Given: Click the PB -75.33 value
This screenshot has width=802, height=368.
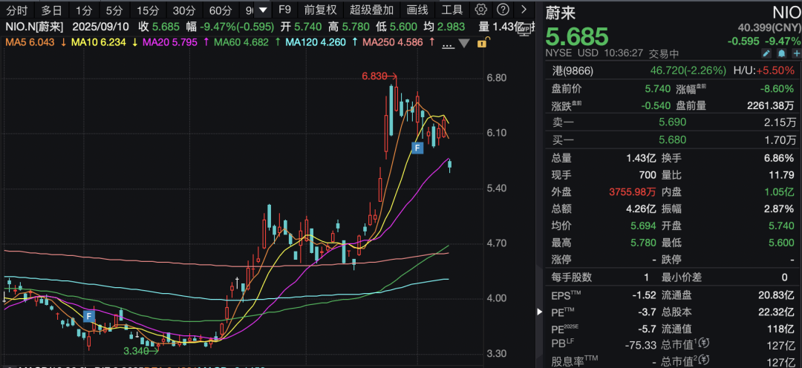Looking at the screenshot, I should 641,344.
